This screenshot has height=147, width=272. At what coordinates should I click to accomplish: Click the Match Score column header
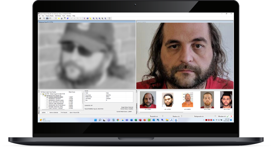[x=72, y=92]
